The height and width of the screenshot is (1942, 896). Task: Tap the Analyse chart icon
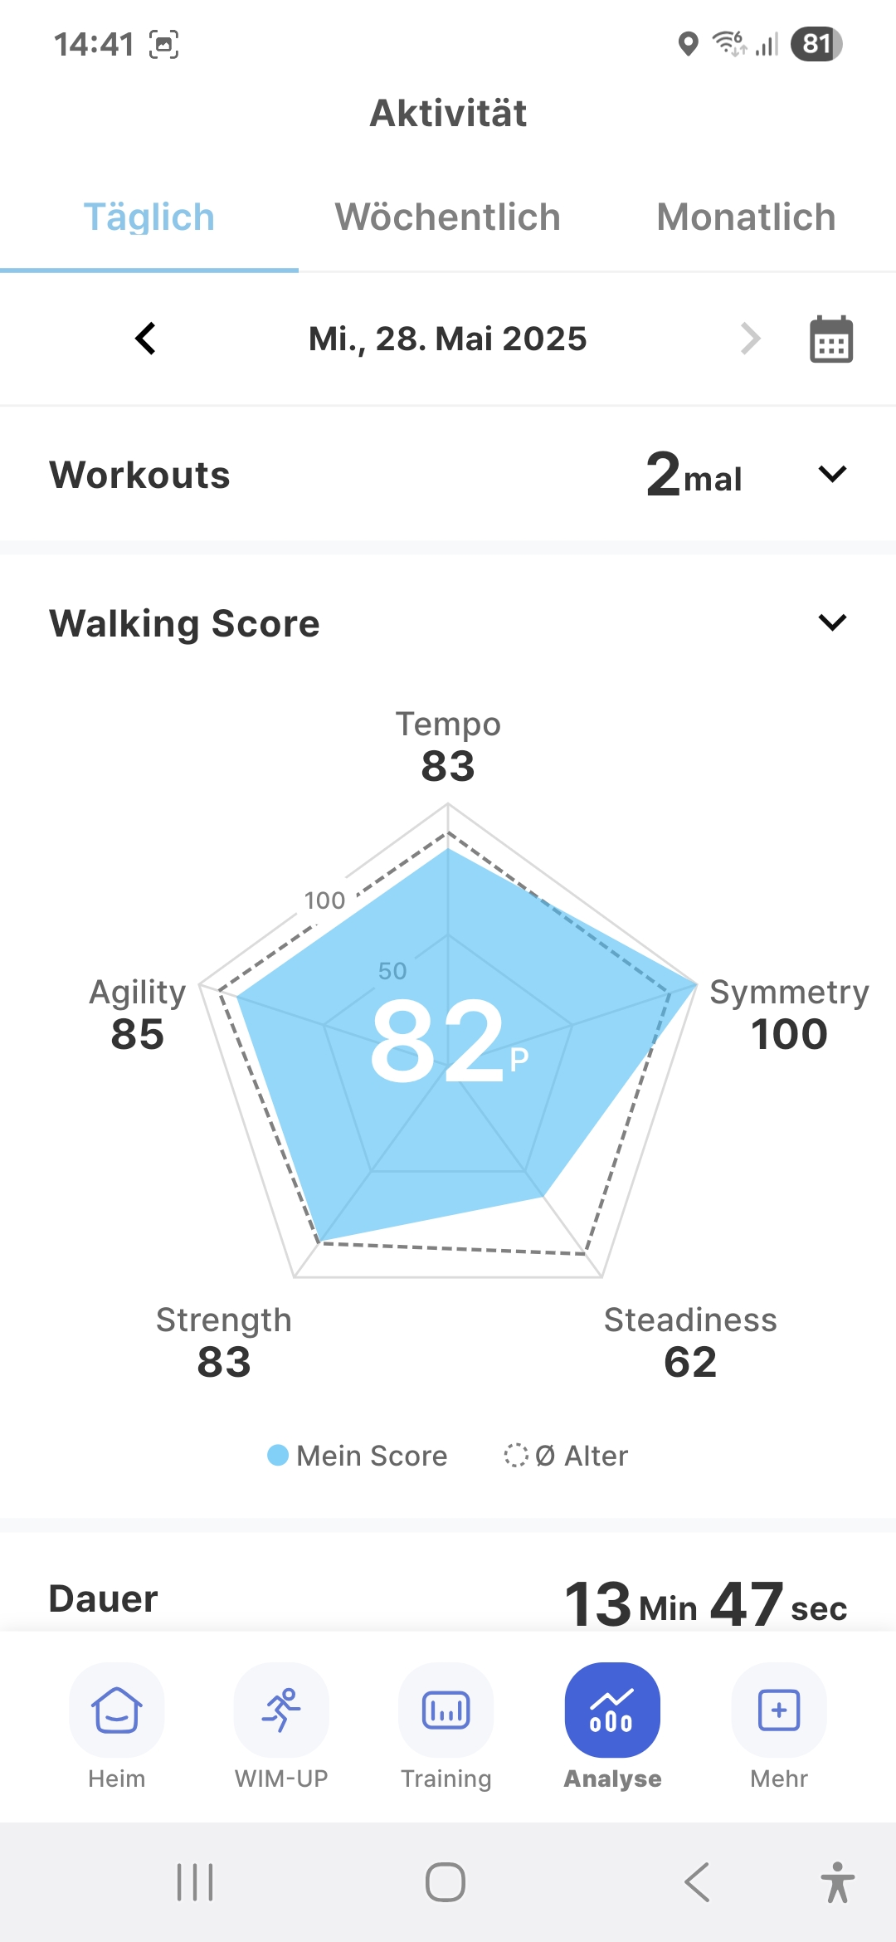[612, 1710]
